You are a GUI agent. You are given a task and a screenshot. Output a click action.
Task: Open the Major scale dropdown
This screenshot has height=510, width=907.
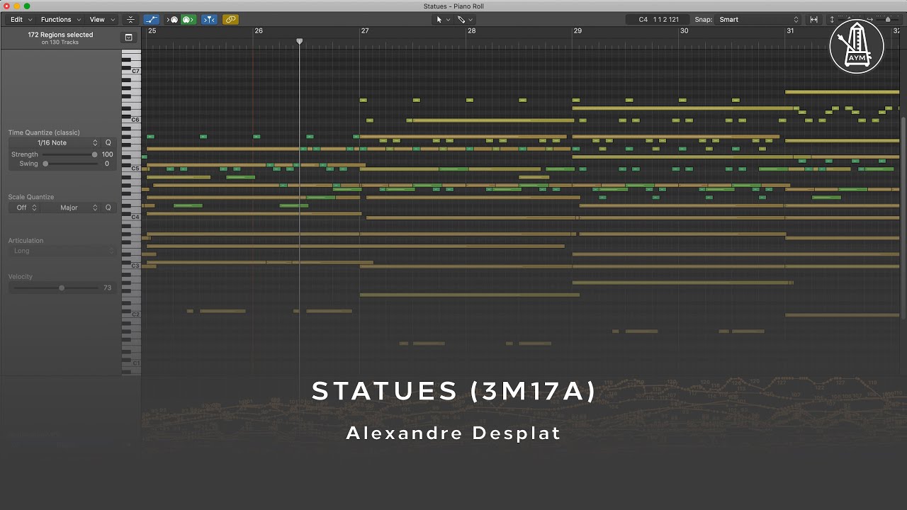71,208
